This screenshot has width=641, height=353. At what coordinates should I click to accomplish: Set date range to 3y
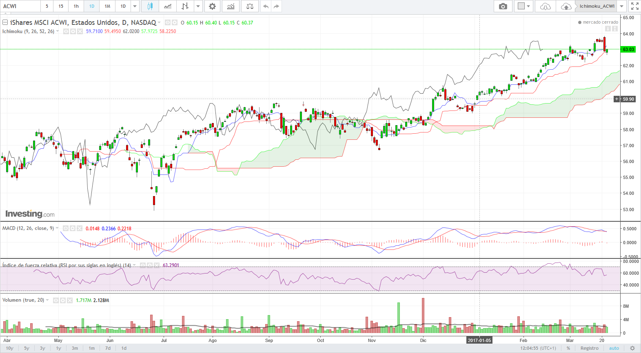point(42,348)
